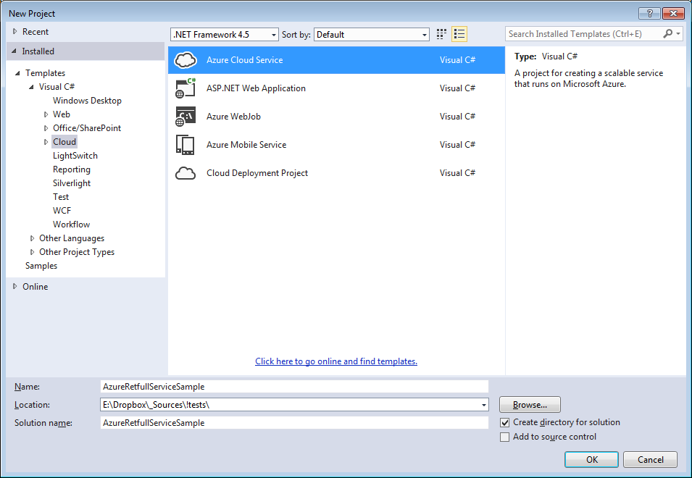Screen dimensions: 692x478
Task: Click the project Name input field
Action: point(294,387)
